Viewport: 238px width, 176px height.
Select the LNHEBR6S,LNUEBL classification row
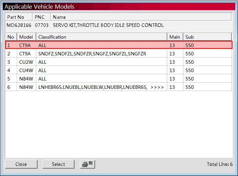[119, 87]
